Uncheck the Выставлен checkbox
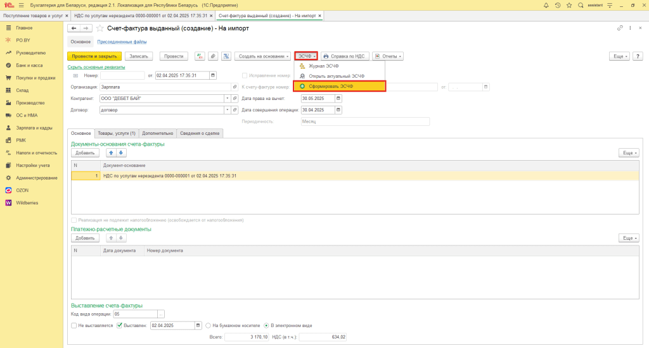The height and width of the screenshot is (348, 649). 119,326
